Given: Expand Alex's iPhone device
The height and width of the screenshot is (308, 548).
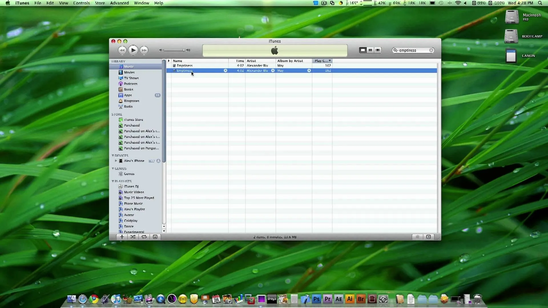Looking at the screenshot, I should (x=116, y=161).
